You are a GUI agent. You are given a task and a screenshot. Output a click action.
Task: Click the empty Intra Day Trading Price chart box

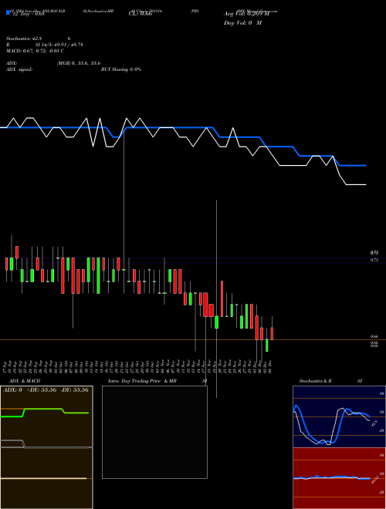pyautogui.click(x=154, y=432)
